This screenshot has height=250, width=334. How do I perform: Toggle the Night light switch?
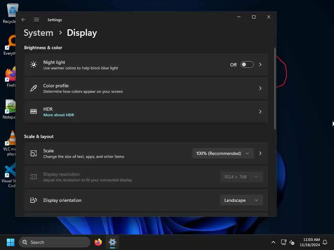pos(247,64)
